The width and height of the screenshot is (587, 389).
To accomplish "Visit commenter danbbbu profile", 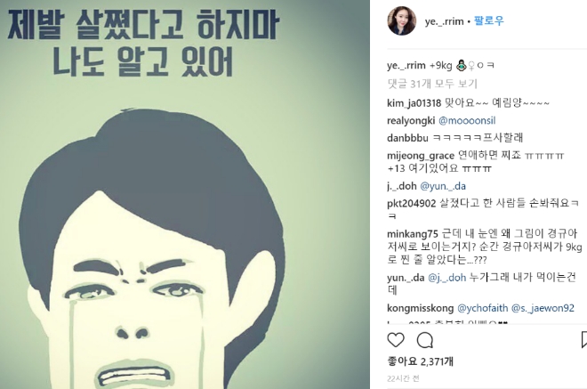I will 407,138.
